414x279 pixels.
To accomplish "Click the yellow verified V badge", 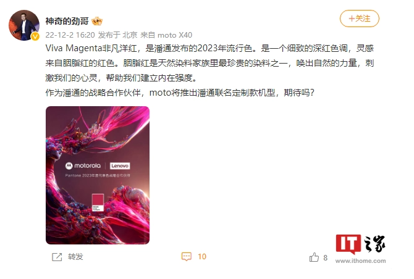I will (x=35, y=36).
